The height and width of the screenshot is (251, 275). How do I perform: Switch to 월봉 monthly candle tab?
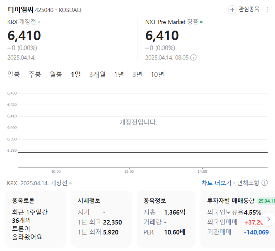tap(56, 74)
